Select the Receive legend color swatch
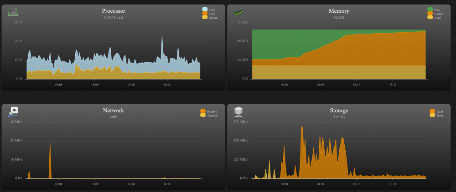 pos(203,111)
